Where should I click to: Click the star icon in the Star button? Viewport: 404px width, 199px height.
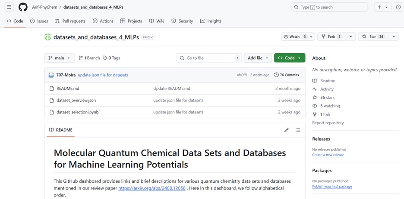(364, 37)
